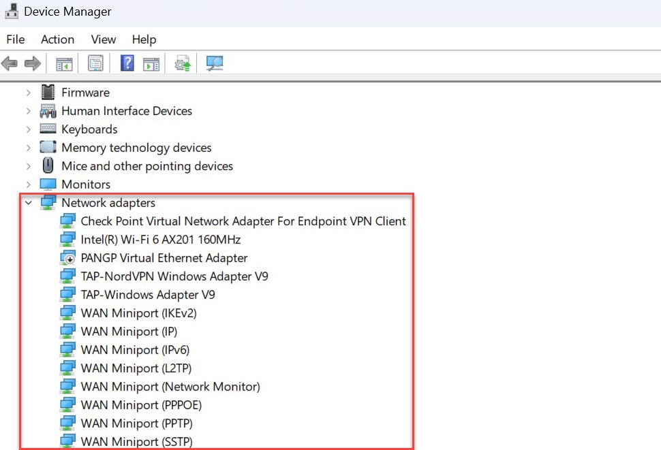Screen dimensions: 661x450
Task: Click the TAP-NordVPN adapter icon
Action: 67,276
